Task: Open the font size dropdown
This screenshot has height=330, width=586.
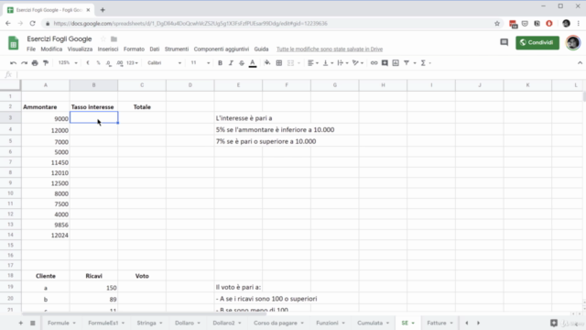Action: (x=200, y=63)
